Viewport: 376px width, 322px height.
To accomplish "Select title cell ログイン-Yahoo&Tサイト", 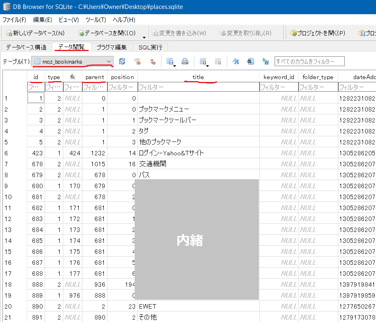I will pos(199,153).
